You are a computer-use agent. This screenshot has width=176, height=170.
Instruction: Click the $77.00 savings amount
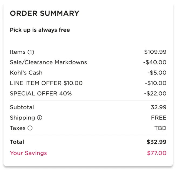157,153
